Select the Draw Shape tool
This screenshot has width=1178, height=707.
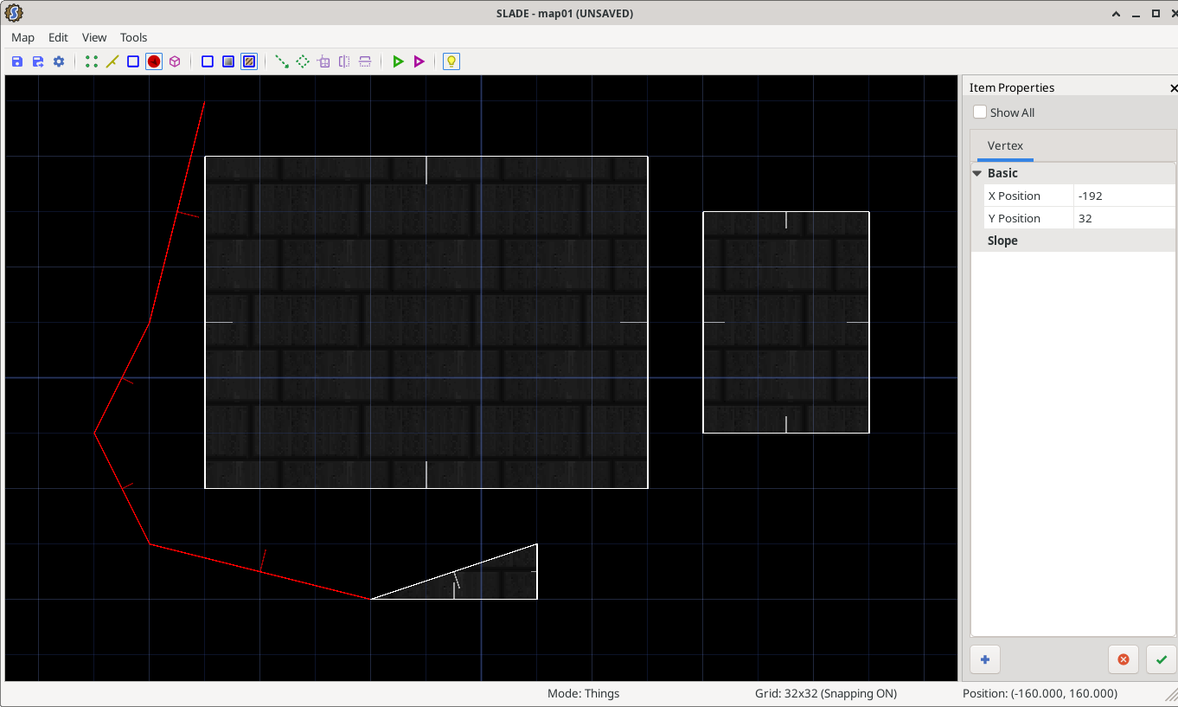pyautogui.click(x=303, y=61)
